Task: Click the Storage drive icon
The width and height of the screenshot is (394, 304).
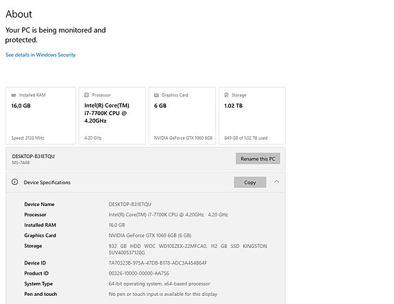Action: [x=226, y=95]
